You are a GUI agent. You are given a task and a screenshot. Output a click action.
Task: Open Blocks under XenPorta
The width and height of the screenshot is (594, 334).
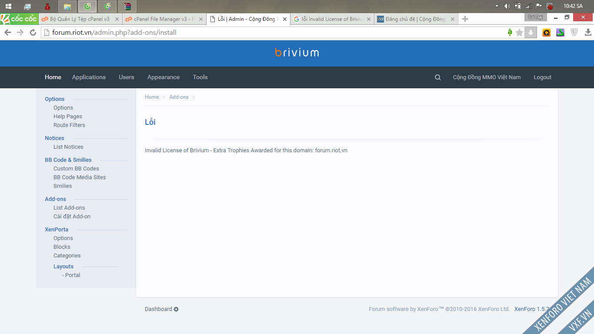[62, 247]
